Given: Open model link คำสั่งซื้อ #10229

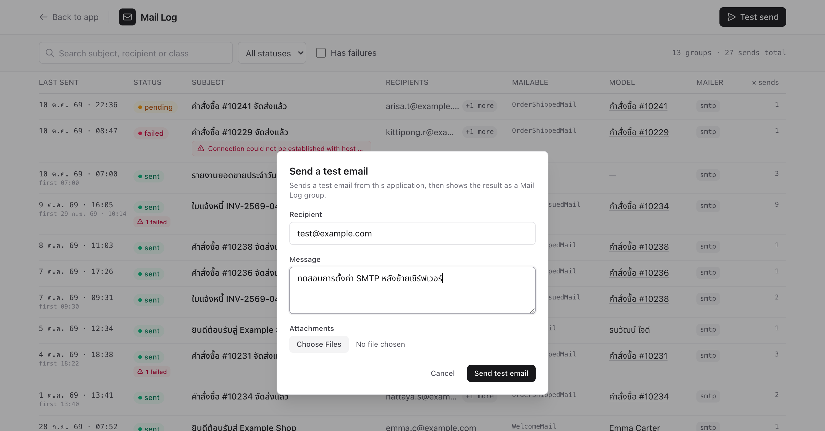Looking at the screenshot, I should [x=638, y=132].
